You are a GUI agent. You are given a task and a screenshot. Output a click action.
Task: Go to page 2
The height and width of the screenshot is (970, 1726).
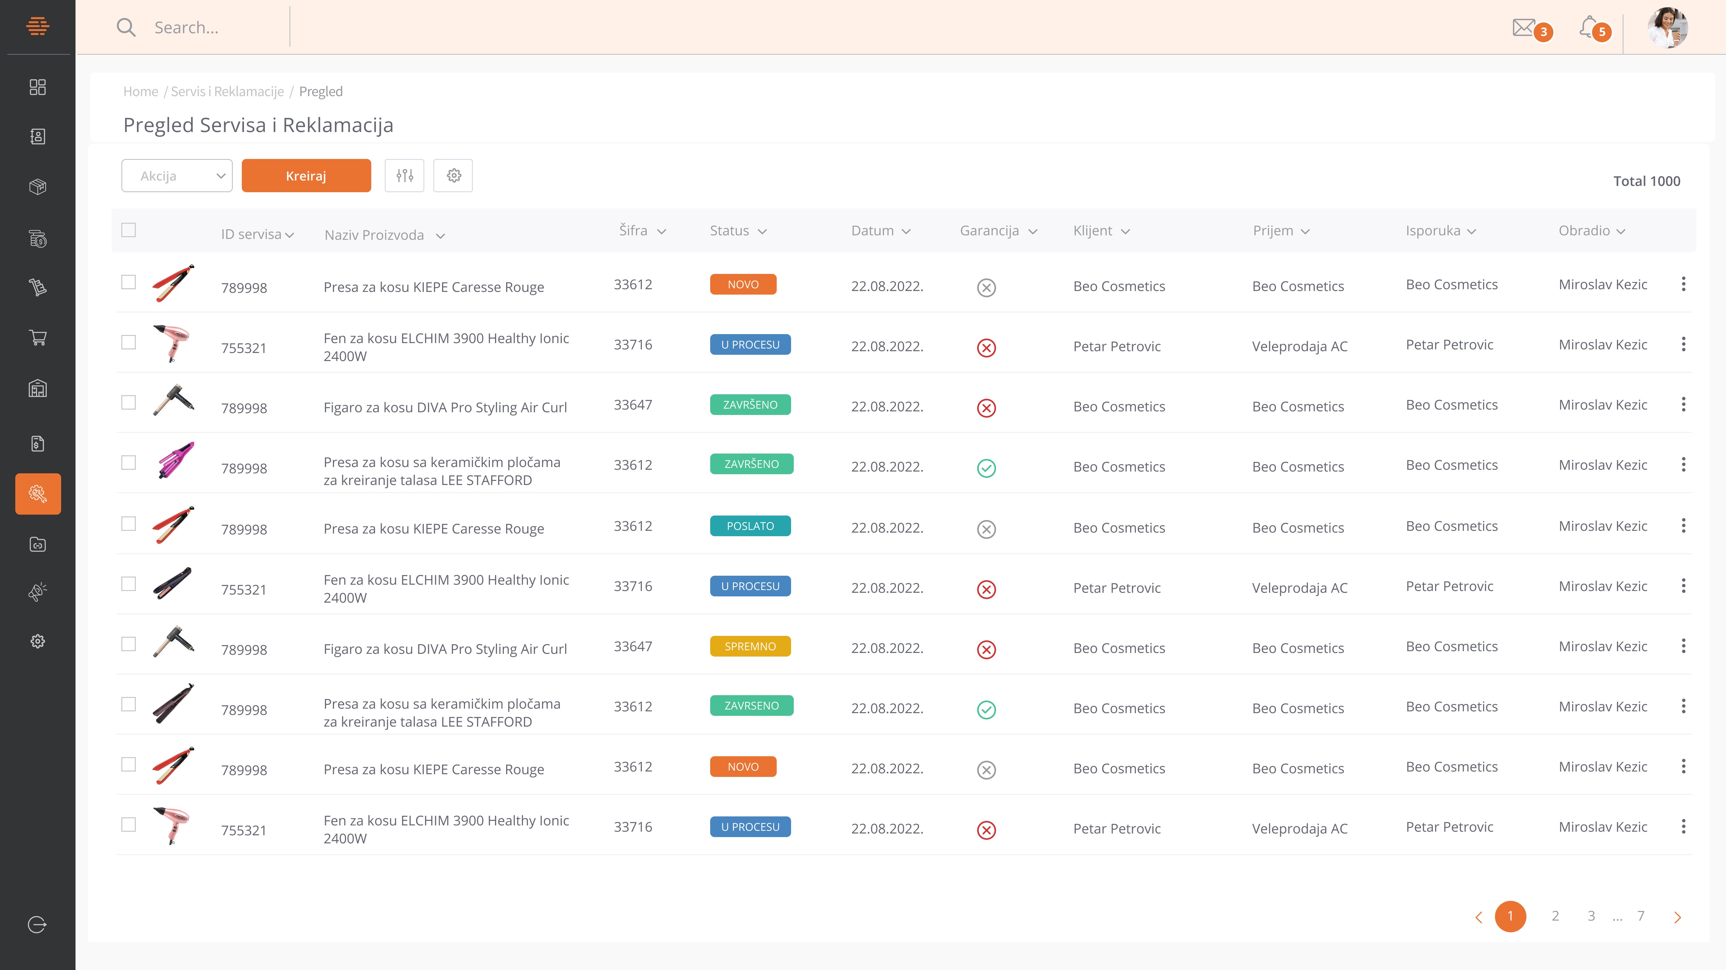click(1555, 916)
